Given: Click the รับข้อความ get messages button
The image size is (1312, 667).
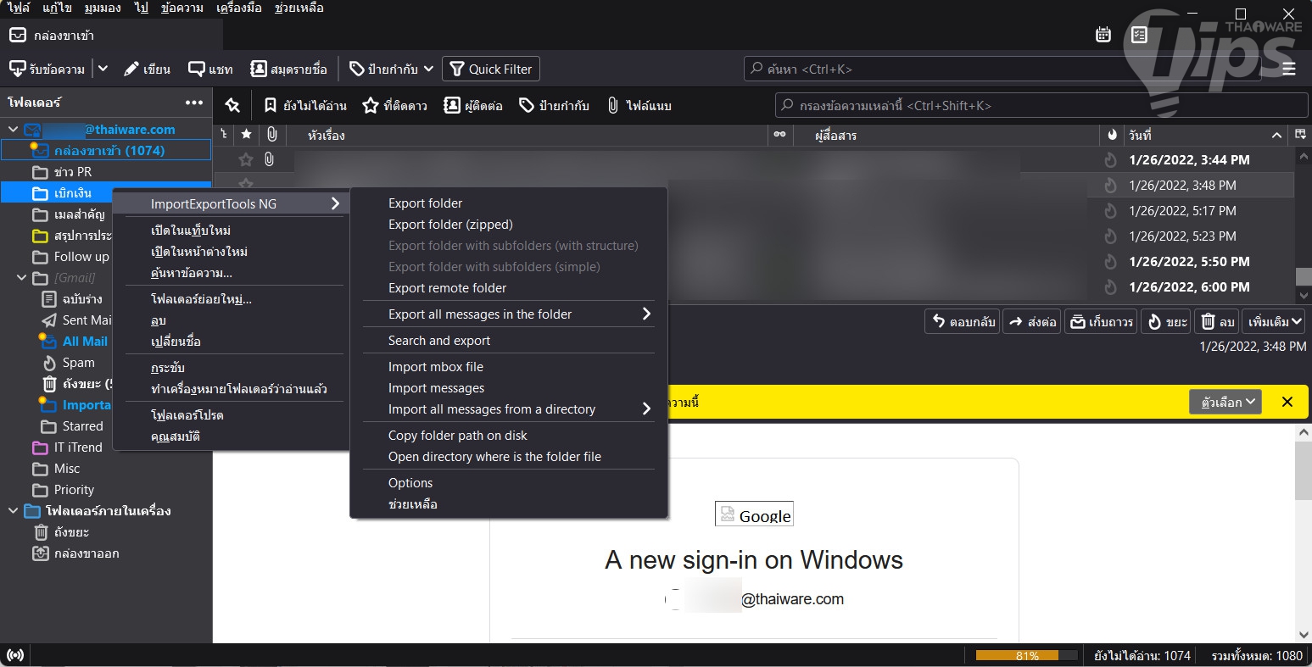Looking at the screenshot, I should [x=47, y=69].
